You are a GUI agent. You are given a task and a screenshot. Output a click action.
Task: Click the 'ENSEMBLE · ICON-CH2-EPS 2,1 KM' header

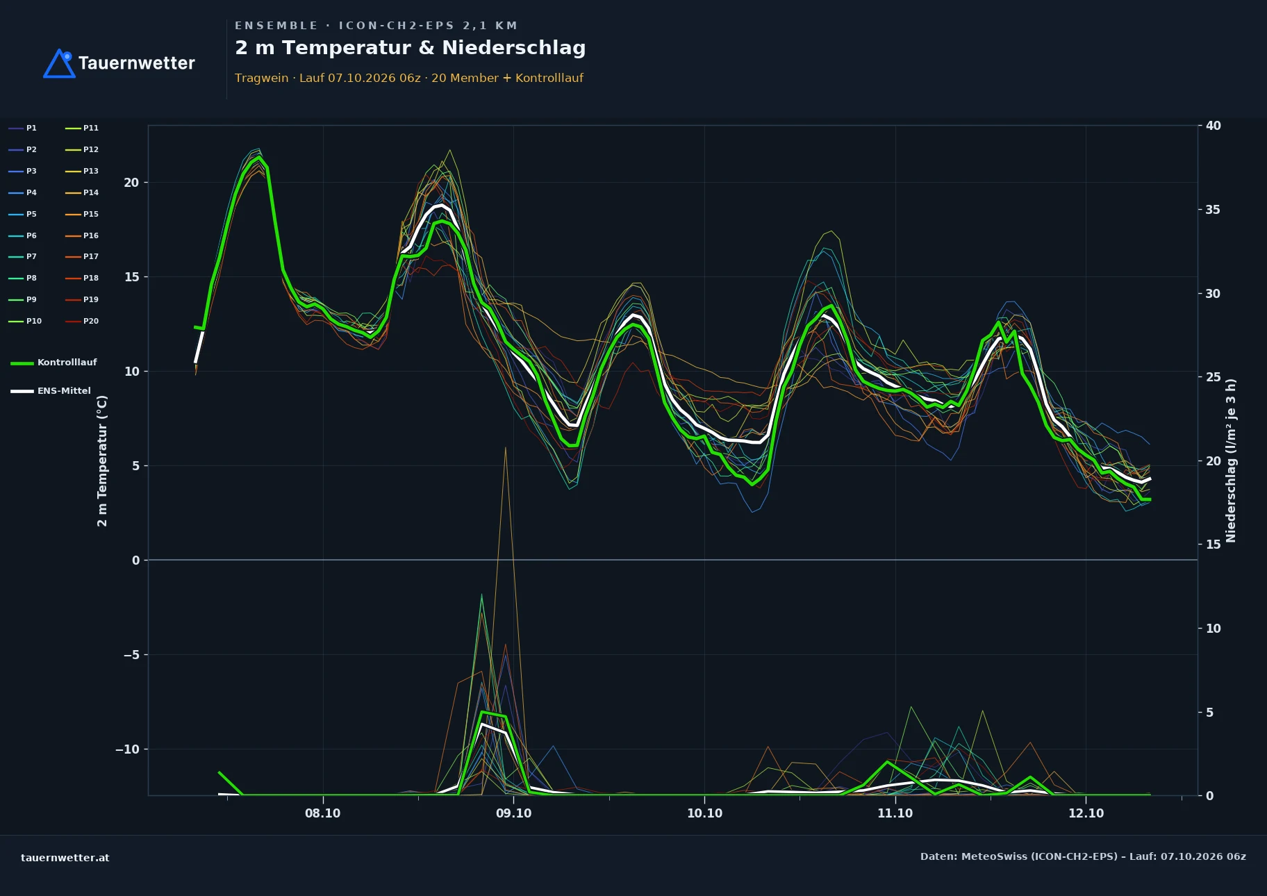tap(376, 26)
